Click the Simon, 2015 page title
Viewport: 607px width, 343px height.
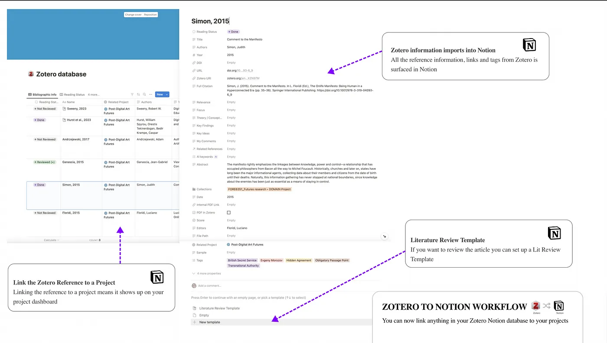coord(210,21)
